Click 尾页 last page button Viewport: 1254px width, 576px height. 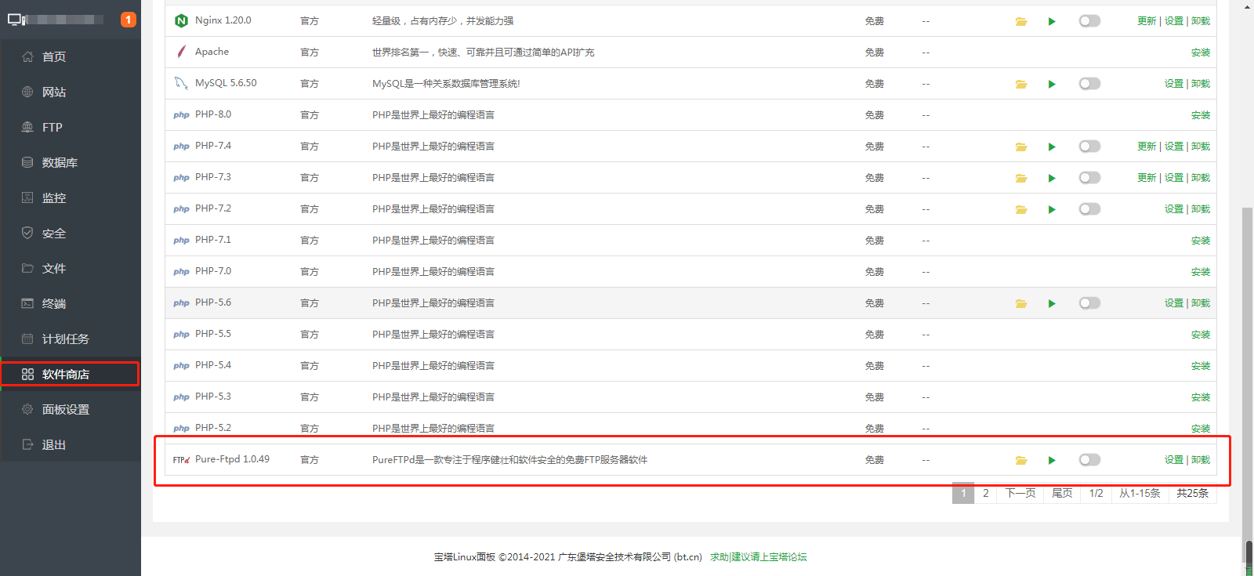tap(1062, 493)
